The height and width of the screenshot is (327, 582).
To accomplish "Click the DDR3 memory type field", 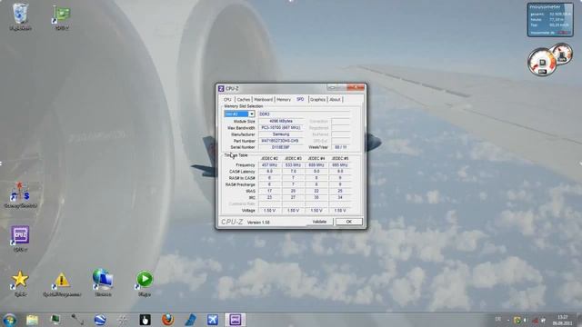I will pos(304,114).
